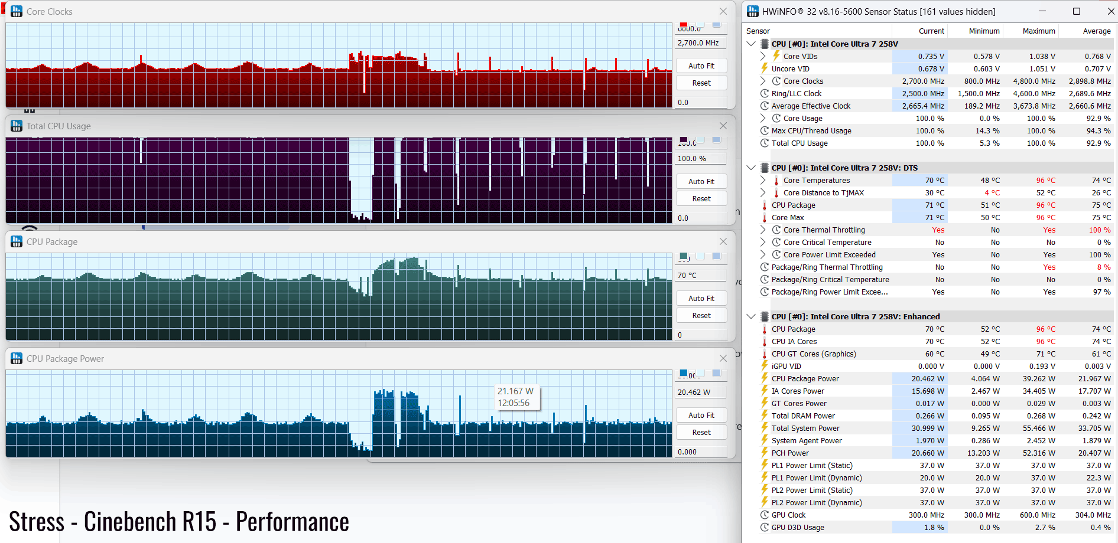Click Reset in the Total CPU Usage graph

(x=701, y=198)
